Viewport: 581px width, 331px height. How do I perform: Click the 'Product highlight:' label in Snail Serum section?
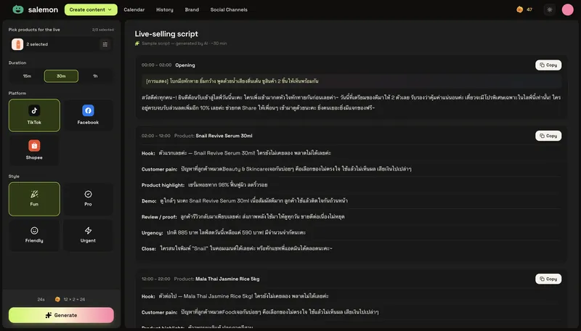tap(163, 185)
